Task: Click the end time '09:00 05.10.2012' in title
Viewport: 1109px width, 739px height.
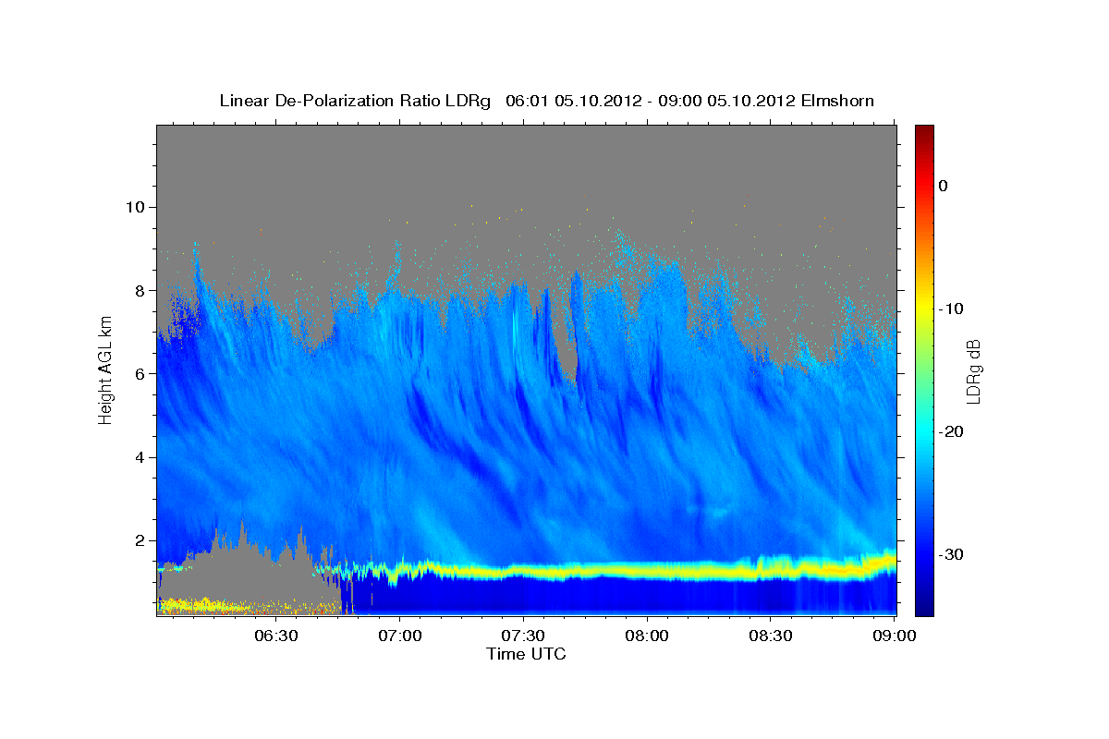Action: click(723, 101)
